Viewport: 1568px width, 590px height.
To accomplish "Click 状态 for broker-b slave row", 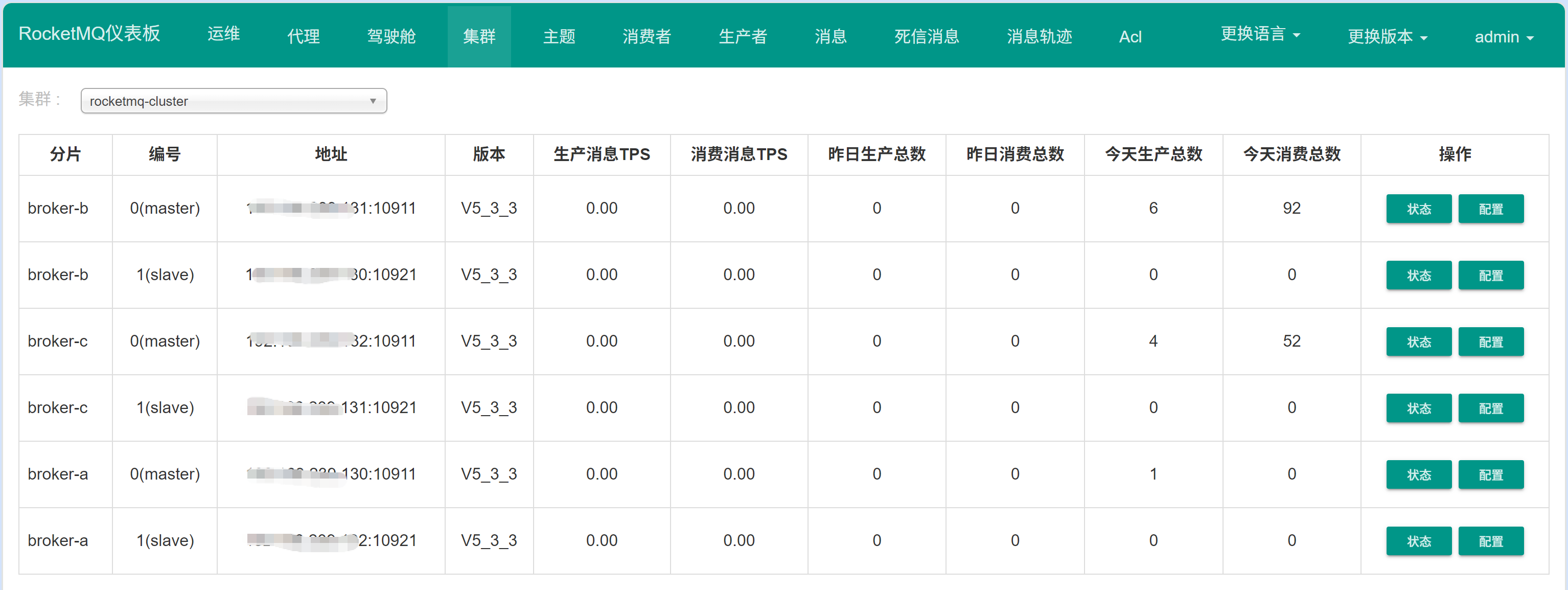I will point(1418,275).
